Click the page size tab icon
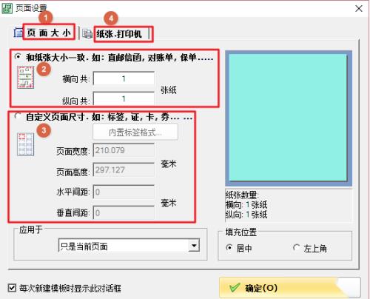This screenshot has width=370, height=299. click(x=18, y=33)
